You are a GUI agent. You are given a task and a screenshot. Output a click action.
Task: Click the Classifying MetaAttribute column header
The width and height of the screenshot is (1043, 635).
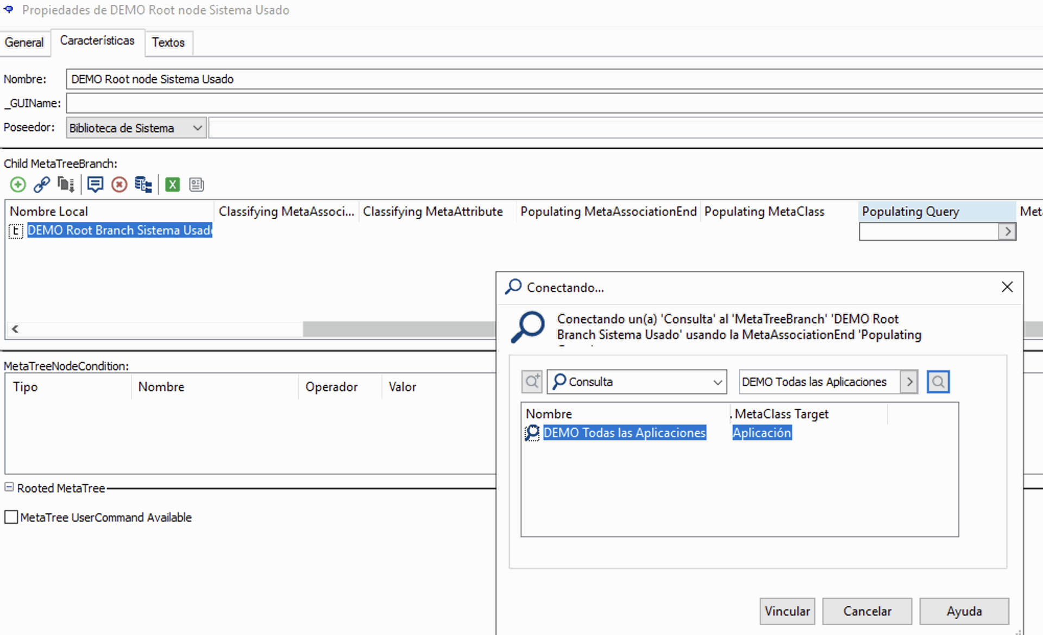click(437, 211)
